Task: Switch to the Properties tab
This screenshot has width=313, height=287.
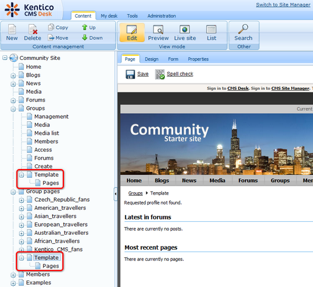Action: [x=198, y=59]
